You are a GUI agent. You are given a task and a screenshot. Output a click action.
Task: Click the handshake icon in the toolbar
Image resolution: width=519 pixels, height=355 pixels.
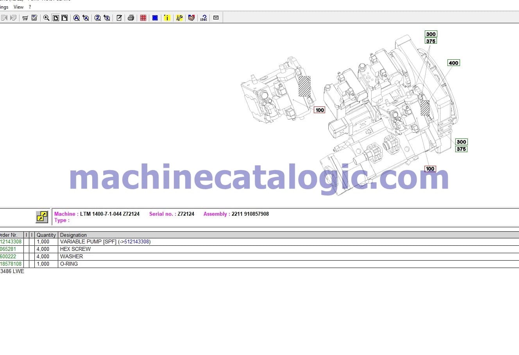(191, 18)
